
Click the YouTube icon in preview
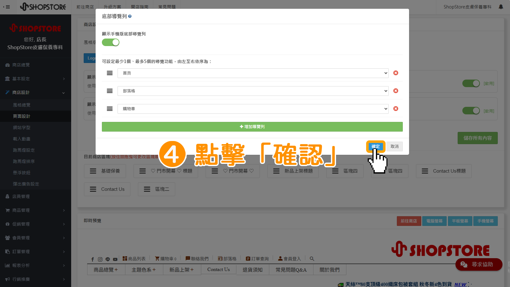(115, 259)
